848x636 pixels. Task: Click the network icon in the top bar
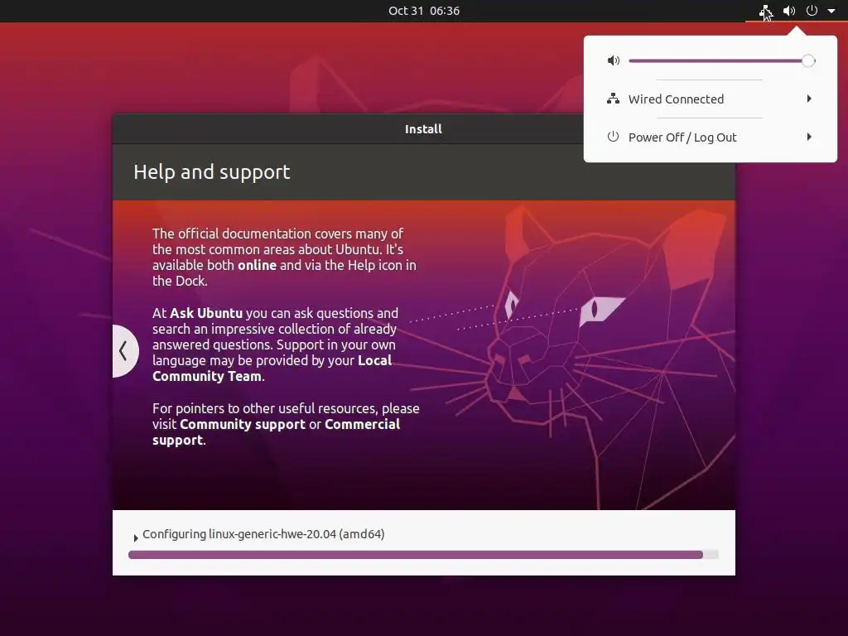point(765,11)
